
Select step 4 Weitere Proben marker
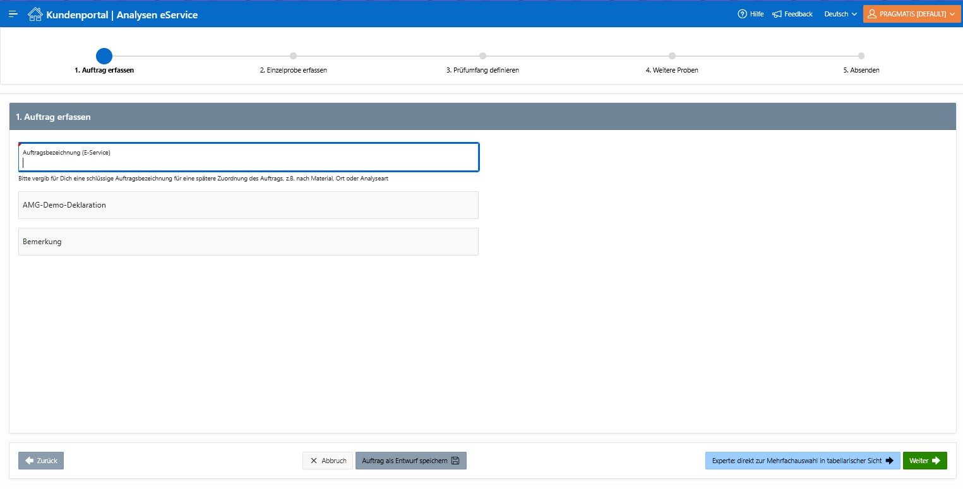tap(672, 56)
